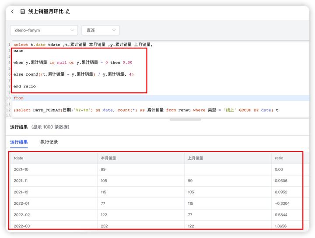Place cursor on the 'else round' line
315x238 pixels.
(73, 74)
